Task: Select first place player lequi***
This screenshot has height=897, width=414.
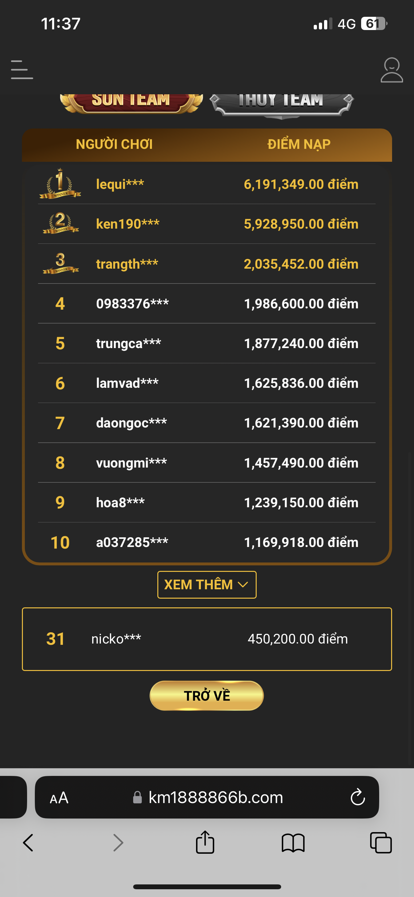Action: pyautogui.click(x=120, y=184)
